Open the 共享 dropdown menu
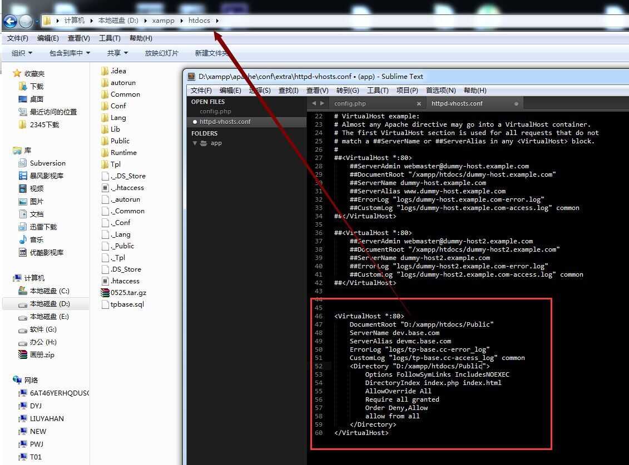 tap(117, 53)
